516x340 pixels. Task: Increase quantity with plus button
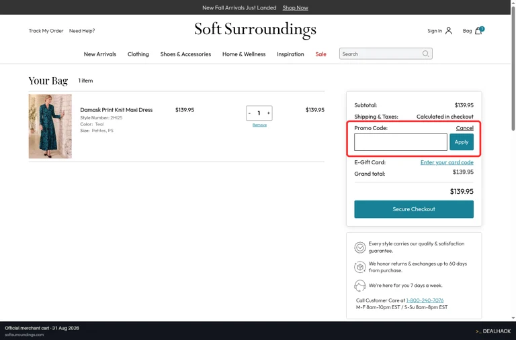tap(269, 113)
